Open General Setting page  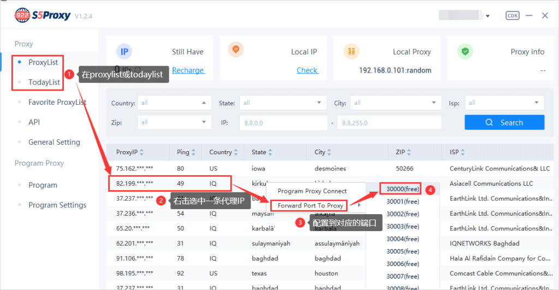pyautogui.click(x=54, y=142)
